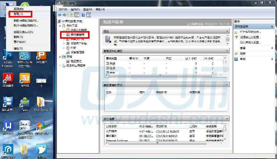
Task: Collapse the 存储 tree node
Action: click(x=60, y=57)
